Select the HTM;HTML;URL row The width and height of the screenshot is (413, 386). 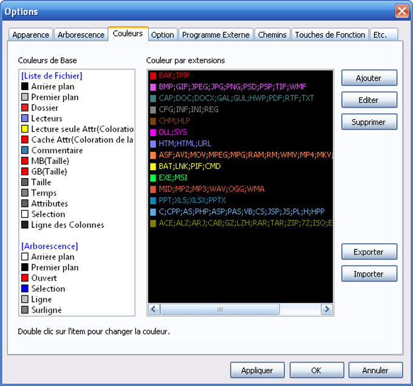tap(241, 143)
